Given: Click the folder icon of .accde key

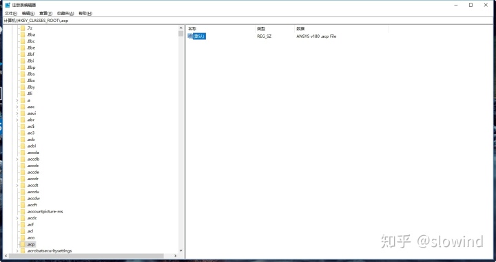Looking at the screenshot, I should (x=23, y=173).
